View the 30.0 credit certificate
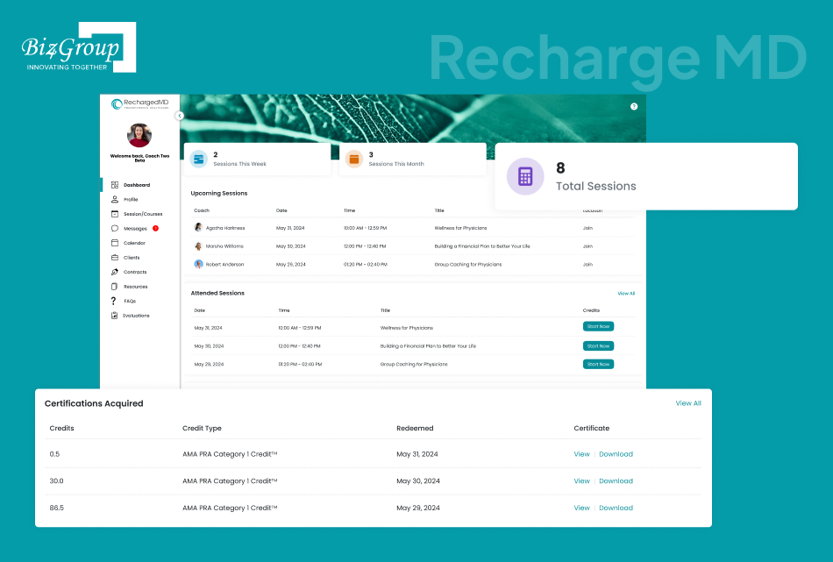 [581, 480]
